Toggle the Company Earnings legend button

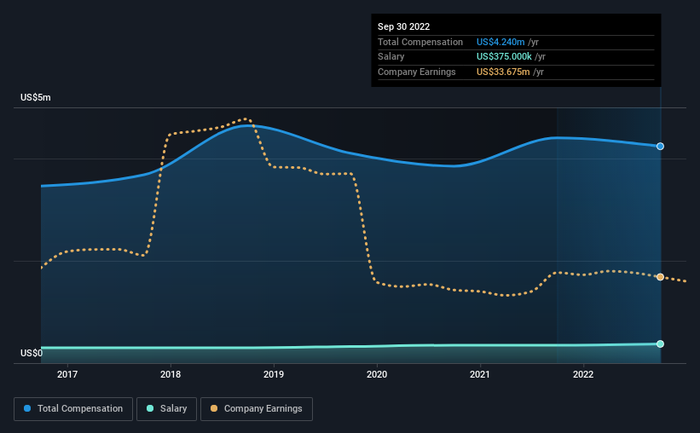(x=257, y=408)
